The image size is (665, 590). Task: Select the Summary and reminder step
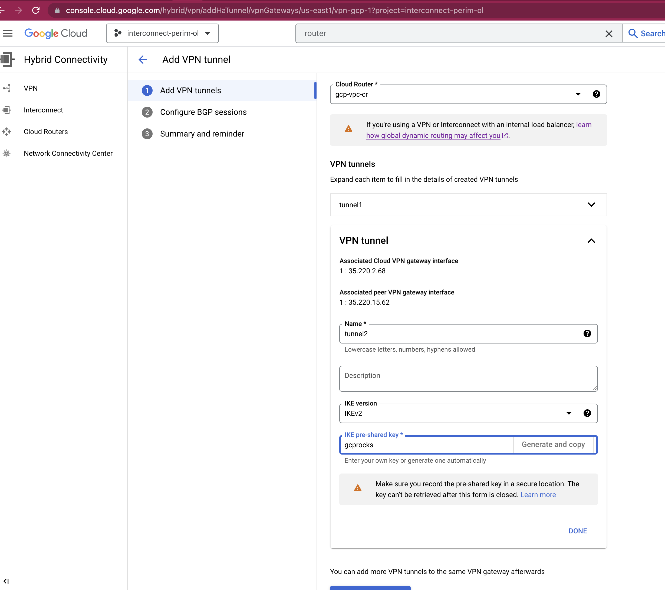202,134
